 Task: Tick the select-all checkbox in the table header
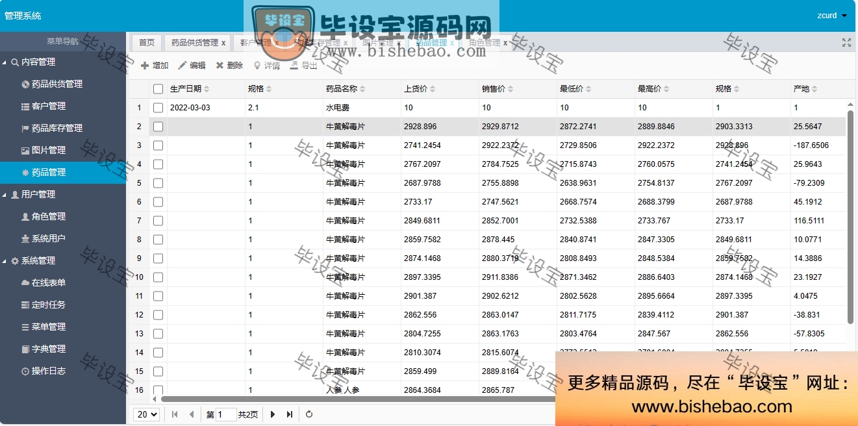pyautogui.click(x=158, y=89)
